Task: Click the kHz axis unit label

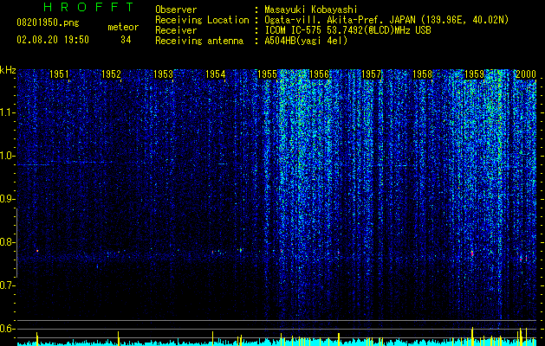Action: coord(8,70)
